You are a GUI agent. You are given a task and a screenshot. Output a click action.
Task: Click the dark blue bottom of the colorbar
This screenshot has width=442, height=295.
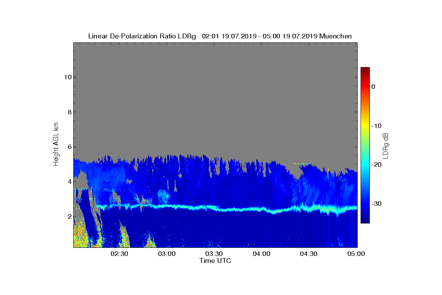pos(365,220)
